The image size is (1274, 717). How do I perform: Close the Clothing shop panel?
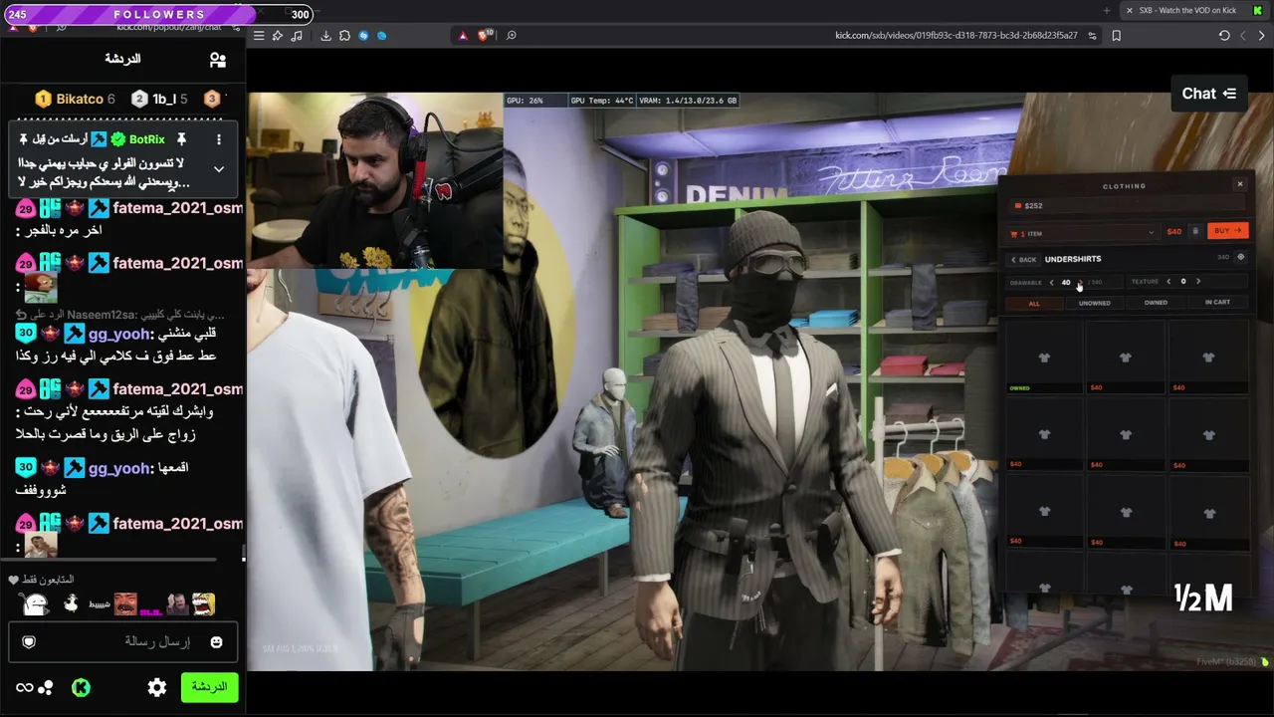coord(1240,184)
